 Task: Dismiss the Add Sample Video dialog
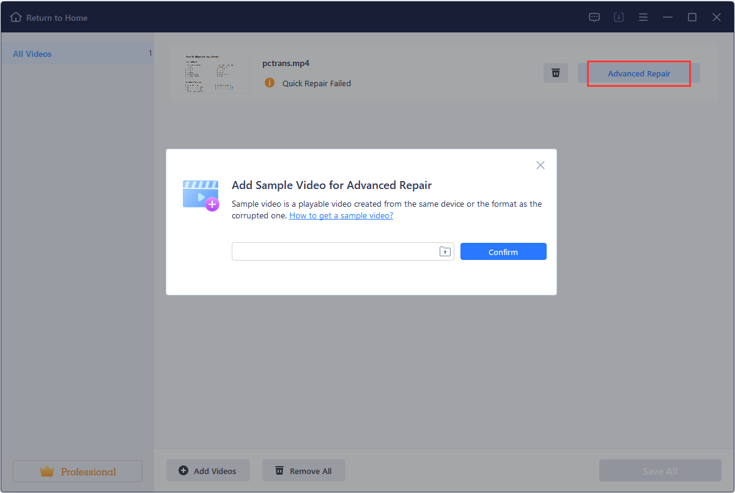(x=540, y=165)
